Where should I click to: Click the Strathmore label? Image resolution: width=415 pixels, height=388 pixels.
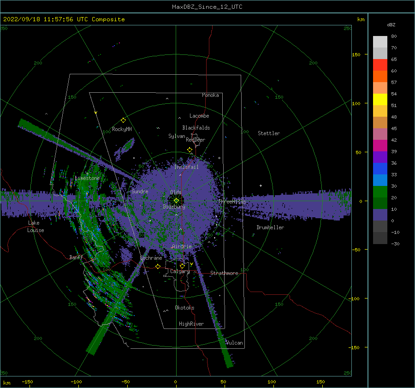[x=224, y=273]
